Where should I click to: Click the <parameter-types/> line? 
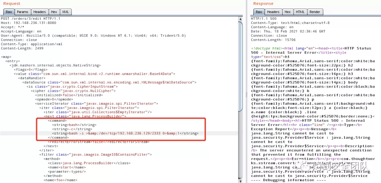(67, 172)
